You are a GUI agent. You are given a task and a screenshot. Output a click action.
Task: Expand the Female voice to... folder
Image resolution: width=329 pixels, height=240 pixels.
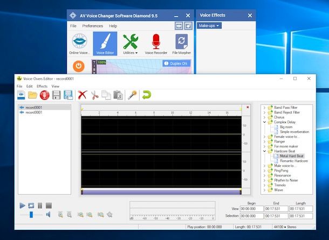tap(264, 137)
